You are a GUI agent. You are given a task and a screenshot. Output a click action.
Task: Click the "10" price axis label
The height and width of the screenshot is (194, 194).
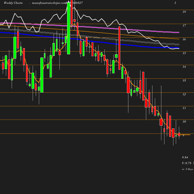(x=184, y=121)
